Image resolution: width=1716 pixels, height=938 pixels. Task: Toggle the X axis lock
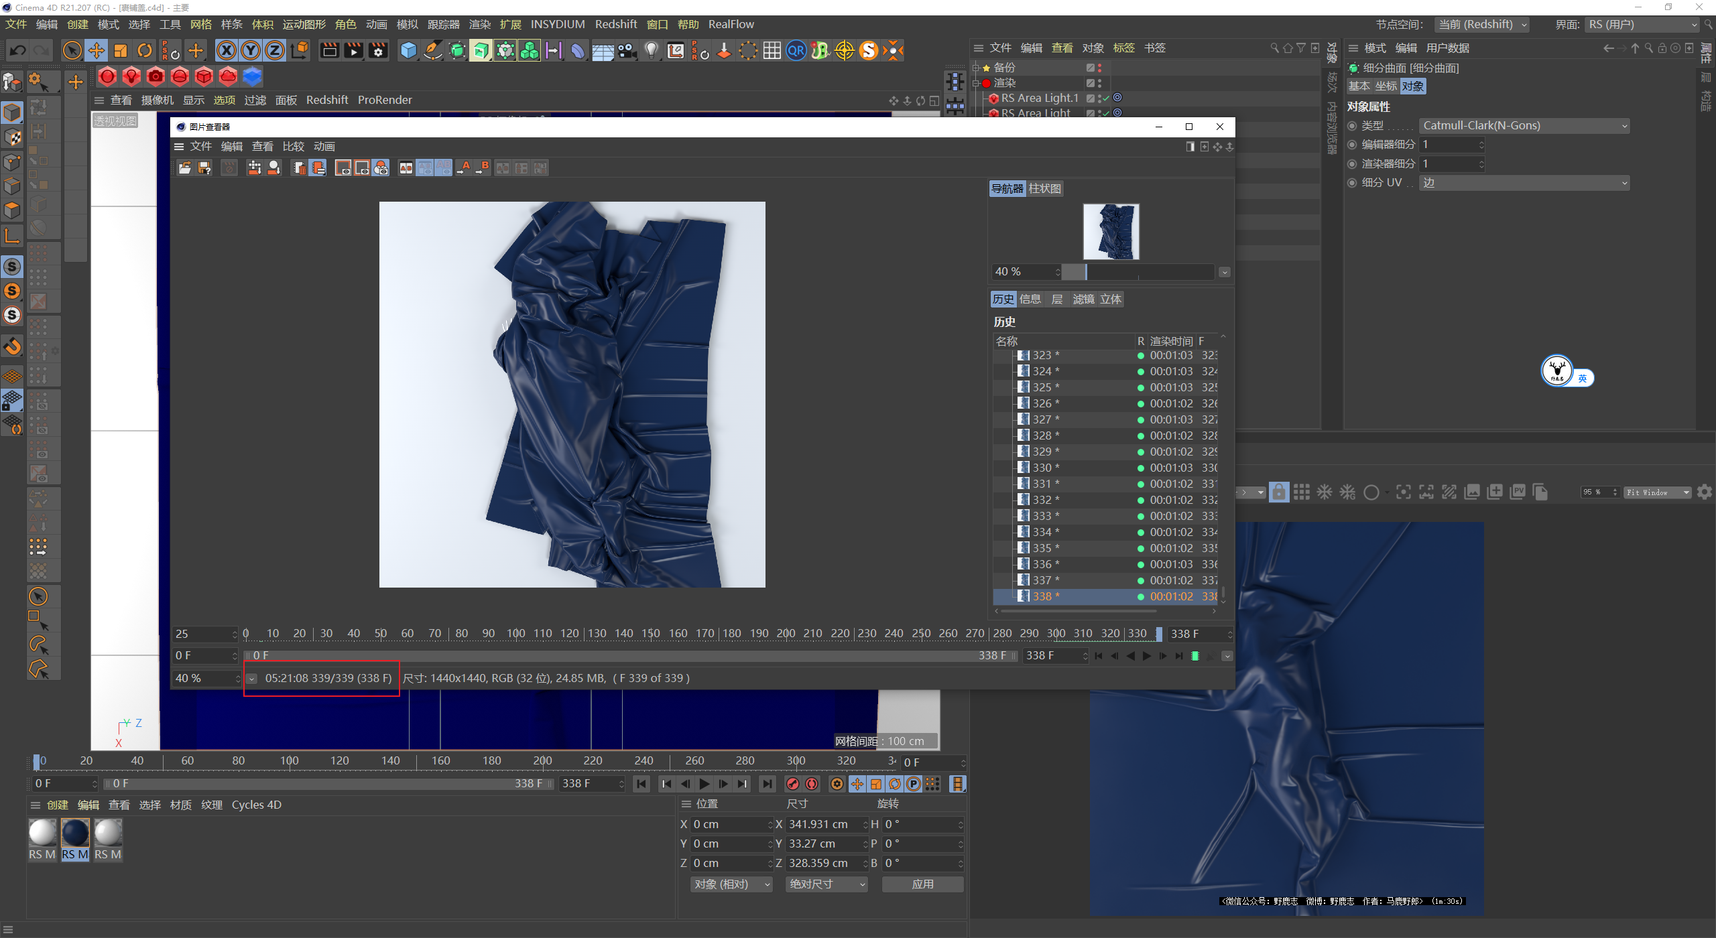tap(227, 51)
